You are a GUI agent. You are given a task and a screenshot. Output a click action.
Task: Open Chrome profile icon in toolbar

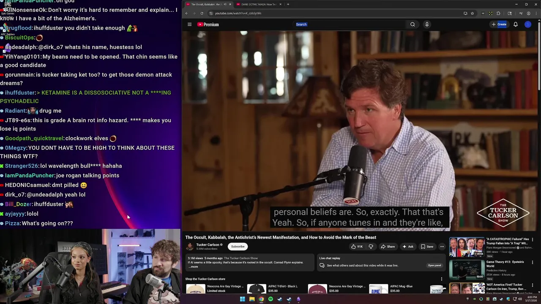point(528,13)
